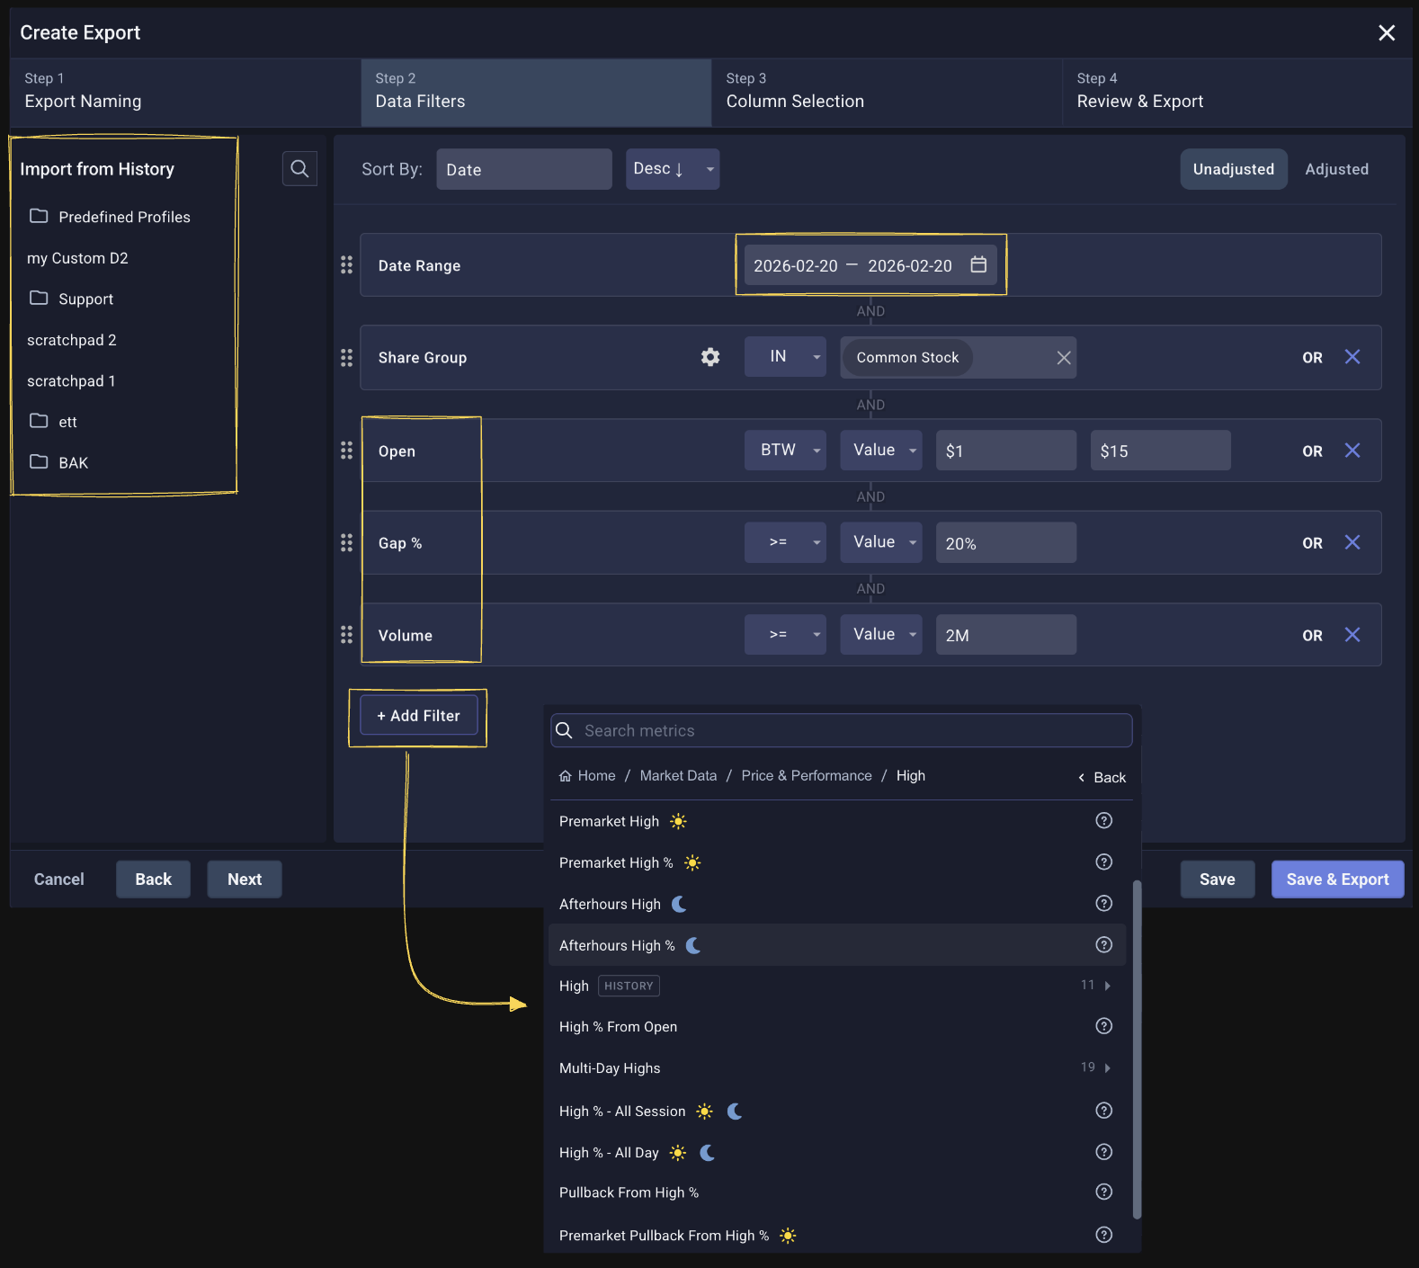Grab the drag handle of Open row
This screenshot has width=1419, height=1268.
point(346,451)
